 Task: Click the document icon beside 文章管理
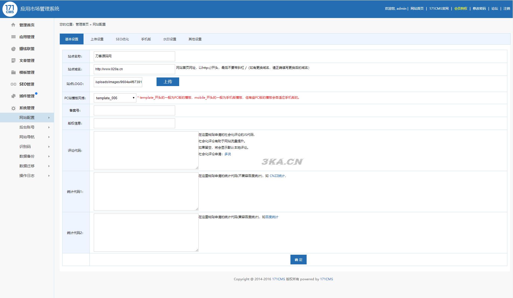13,61
